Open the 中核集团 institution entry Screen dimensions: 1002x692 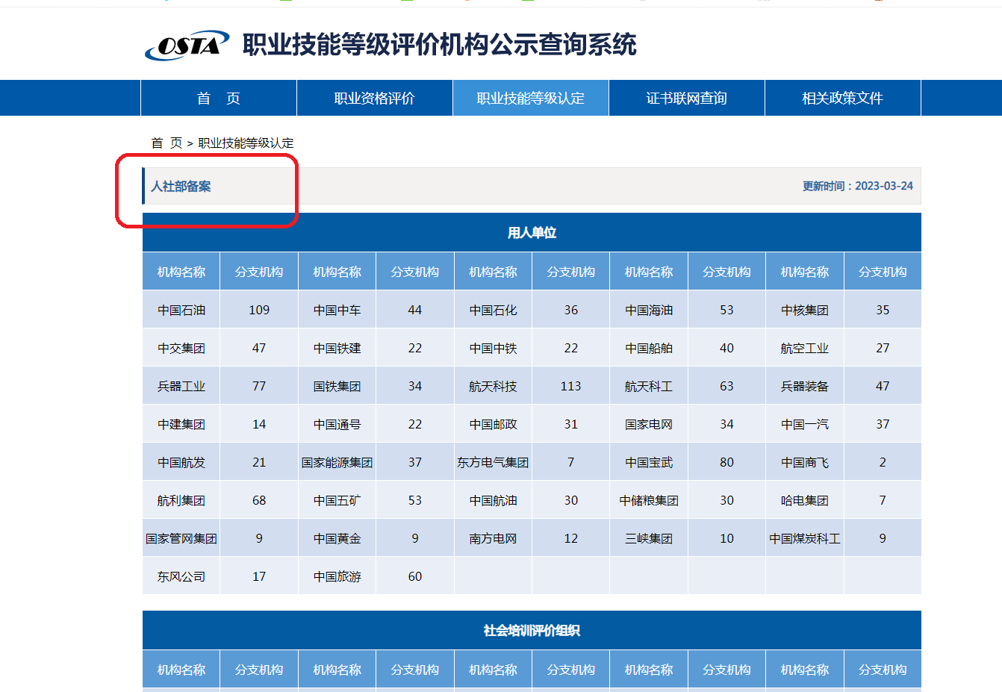[x=805, y=310]
